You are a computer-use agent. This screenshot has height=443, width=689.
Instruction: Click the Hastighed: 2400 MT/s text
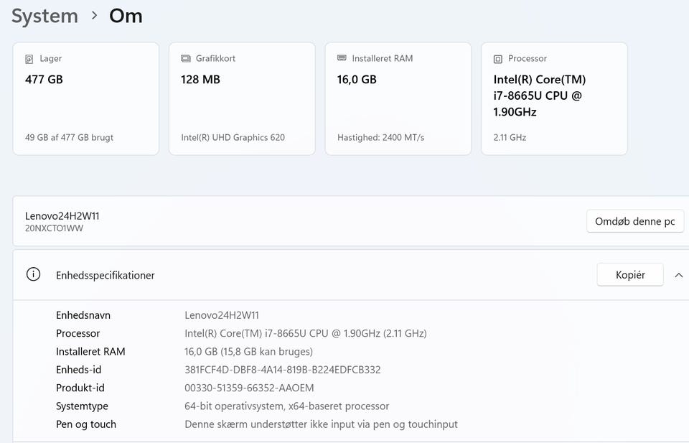[x=380, y=137]
